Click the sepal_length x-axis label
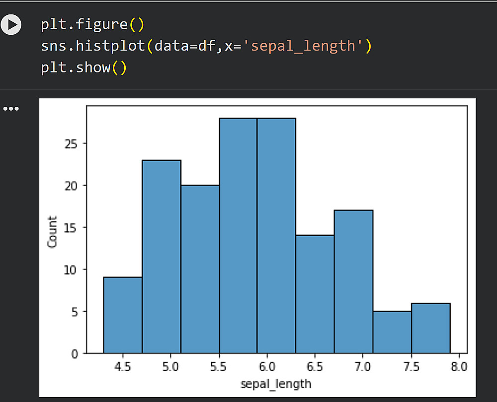The width and height of the screenshot is (497, 402). pos(276,384)
